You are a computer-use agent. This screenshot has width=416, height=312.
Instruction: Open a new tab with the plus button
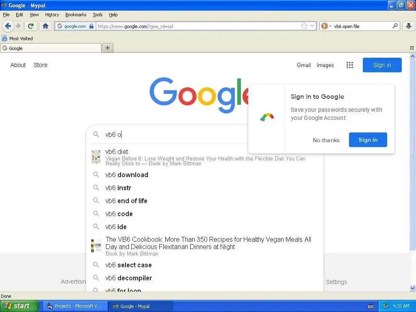(x=107, y=48)
